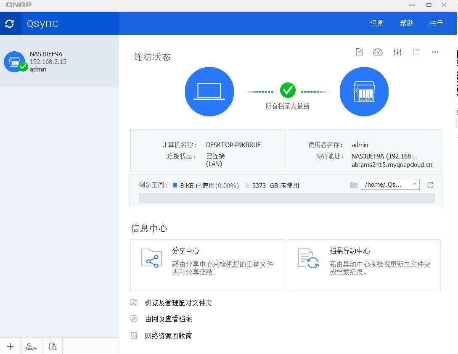Open the 设置 menu

(377, 23)
